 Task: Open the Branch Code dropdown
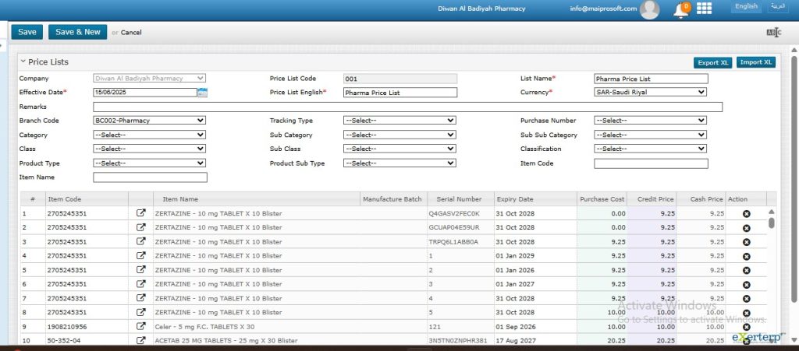(x=149, y=121)
